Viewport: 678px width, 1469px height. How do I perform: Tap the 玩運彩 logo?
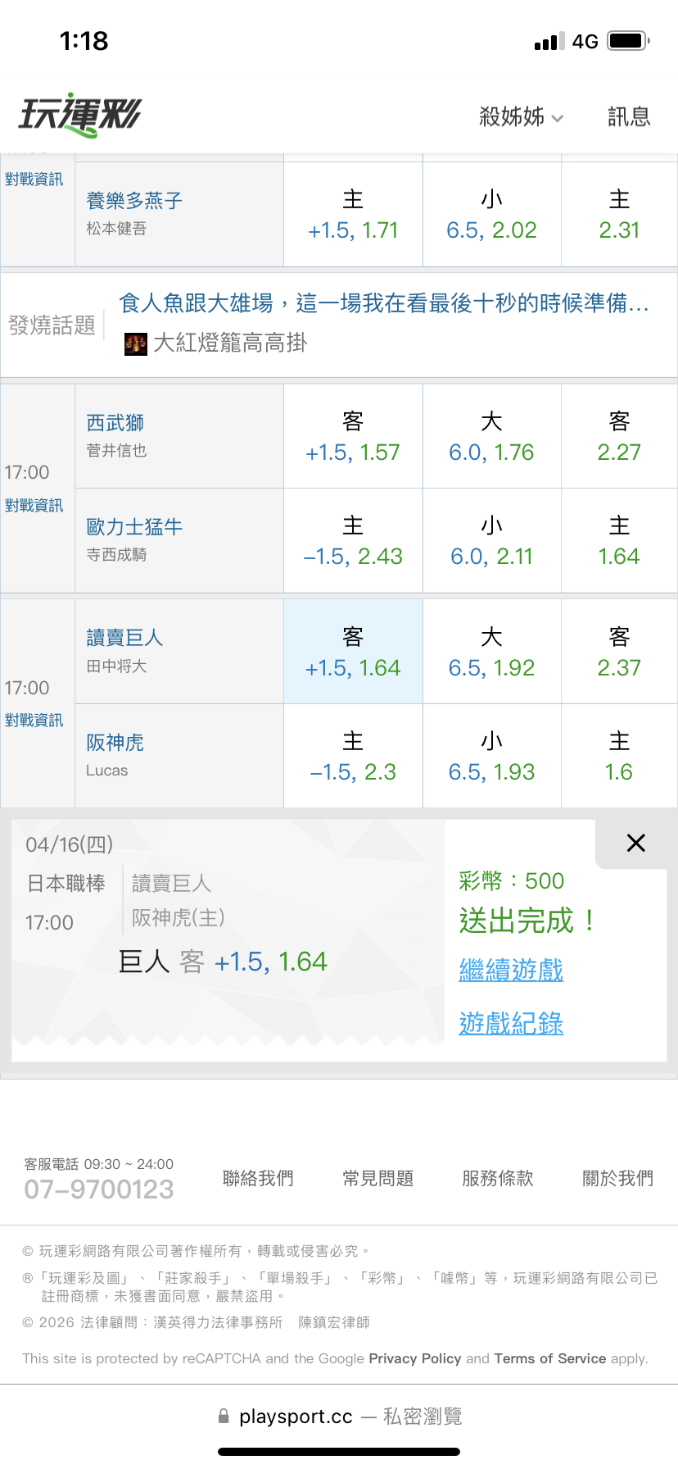(x=79, y=115)
